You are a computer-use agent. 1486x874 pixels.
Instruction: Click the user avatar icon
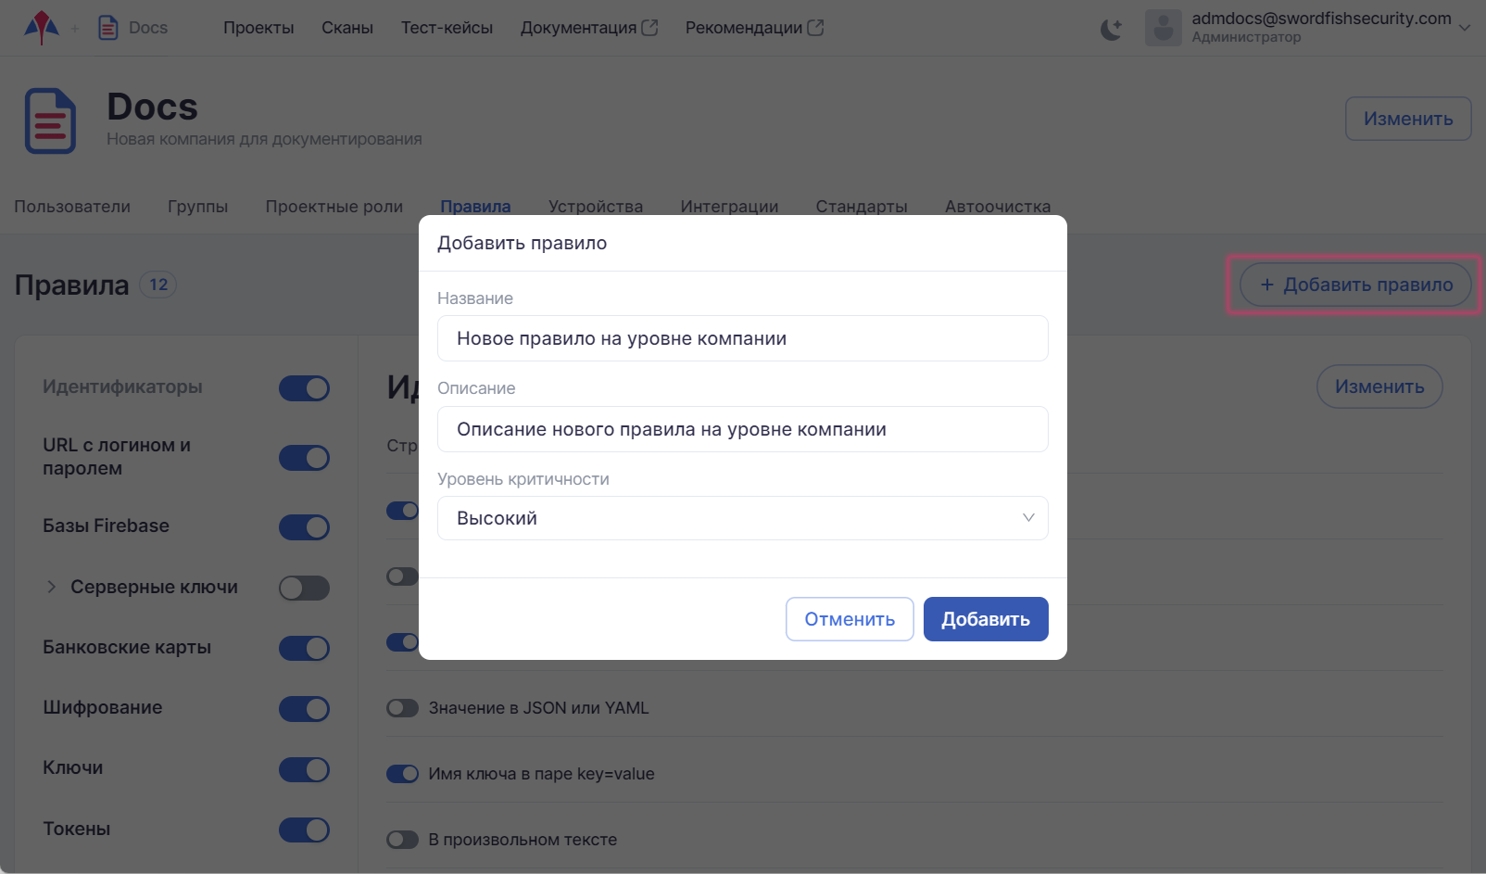point(1163,28)
